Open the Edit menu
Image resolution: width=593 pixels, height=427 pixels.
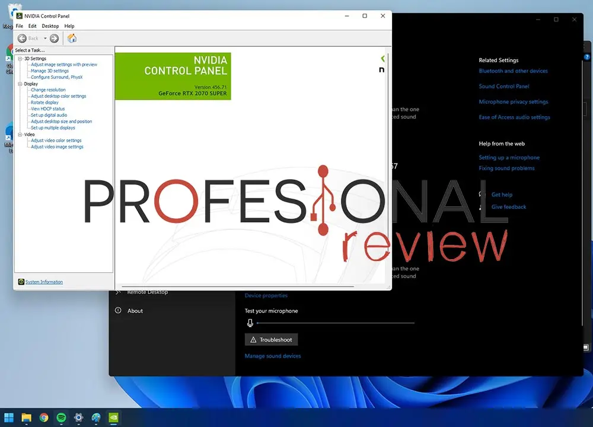[x=32, y=26]
